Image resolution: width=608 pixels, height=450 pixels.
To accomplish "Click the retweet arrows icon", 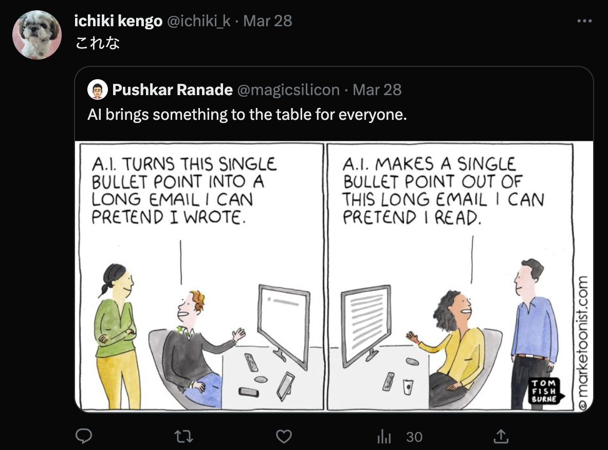I will coord(183,437).
